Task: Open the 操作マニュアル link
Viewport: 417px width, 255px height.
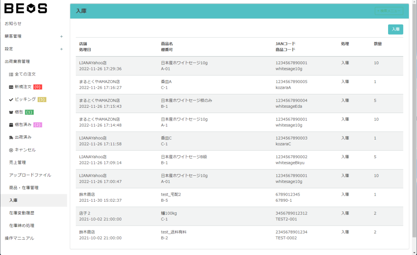Action: click(x=19, y=238)
